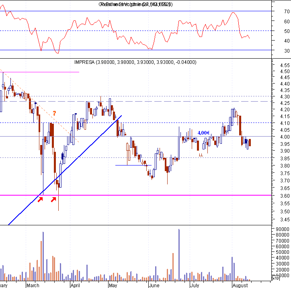Image resolution: width=291 pixels, height=288 pixels.
Task: Click the 20000 volume axis label
Action: [283, 270]
